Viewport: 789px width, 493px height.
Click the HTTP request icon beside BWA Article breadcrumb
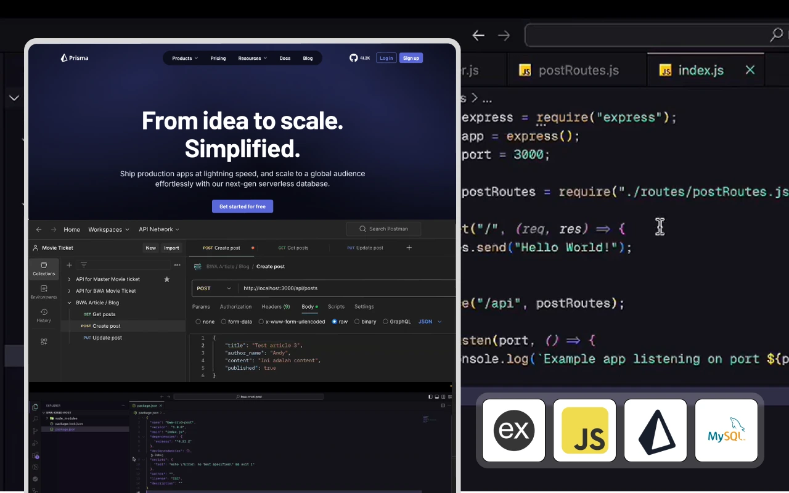[x=198, y=267]
